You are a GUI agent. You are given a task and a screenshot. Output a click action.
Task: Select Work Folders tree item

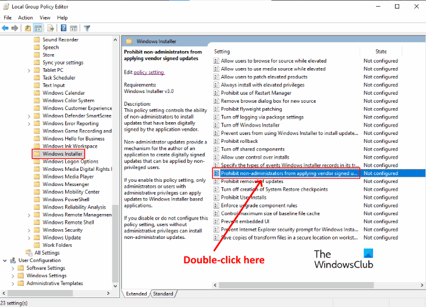[x=57, y=245]
